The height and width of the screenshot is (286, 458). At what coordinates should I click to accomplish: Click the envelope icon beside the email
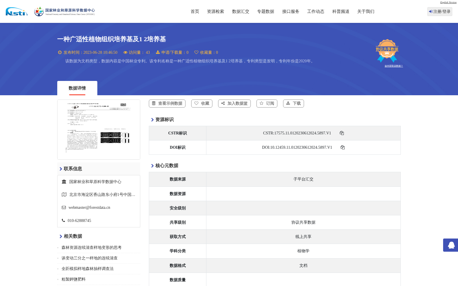click(x=64, y=208)
